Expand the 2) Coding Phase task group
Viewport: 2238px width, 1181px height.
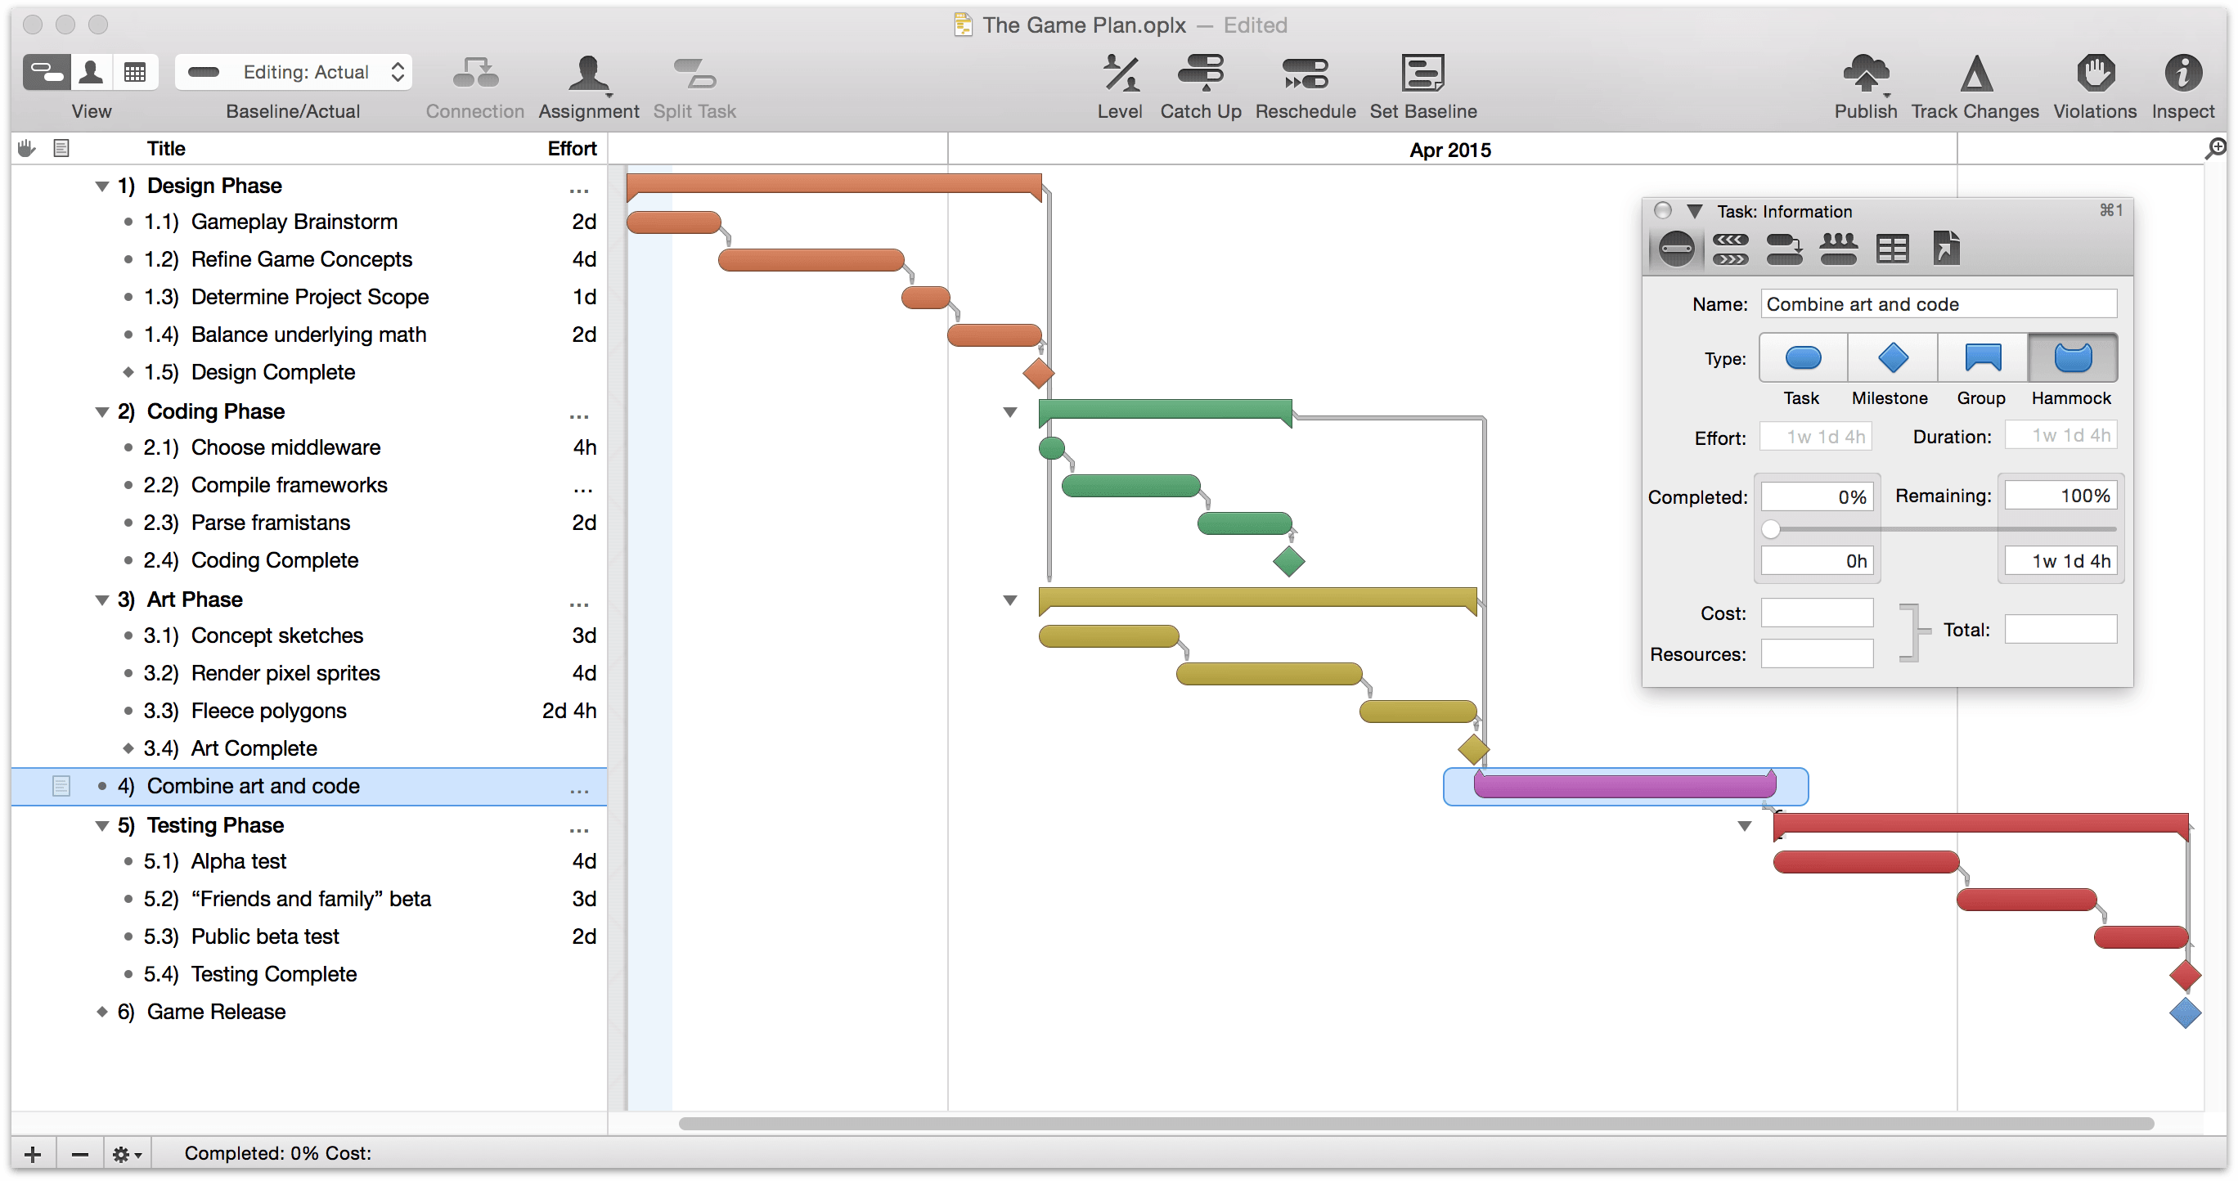(97, 410)
